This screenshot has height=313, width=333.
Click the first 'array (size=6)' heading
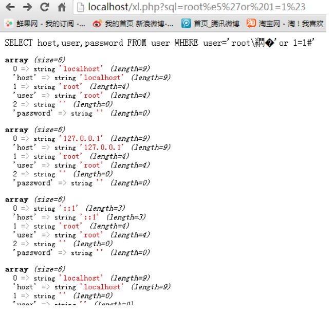(x=35, y=60)
